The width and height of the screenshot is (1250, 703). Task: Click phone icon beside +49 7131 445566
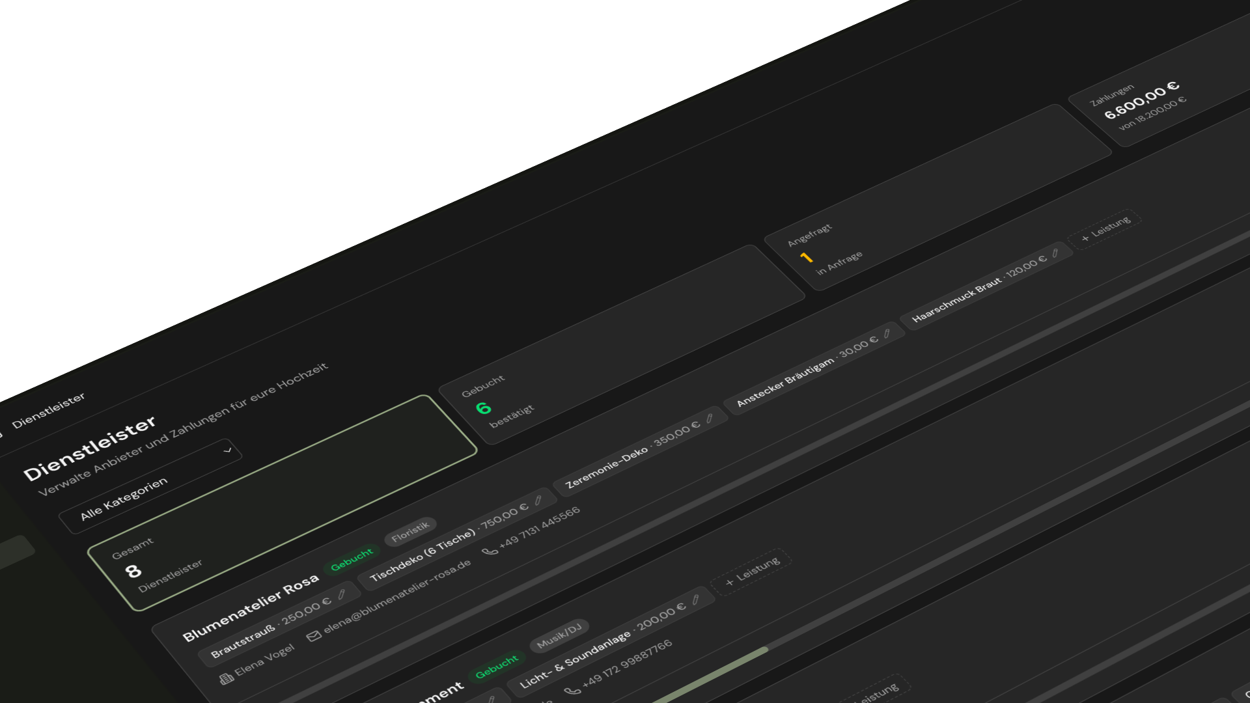(490, 551)
